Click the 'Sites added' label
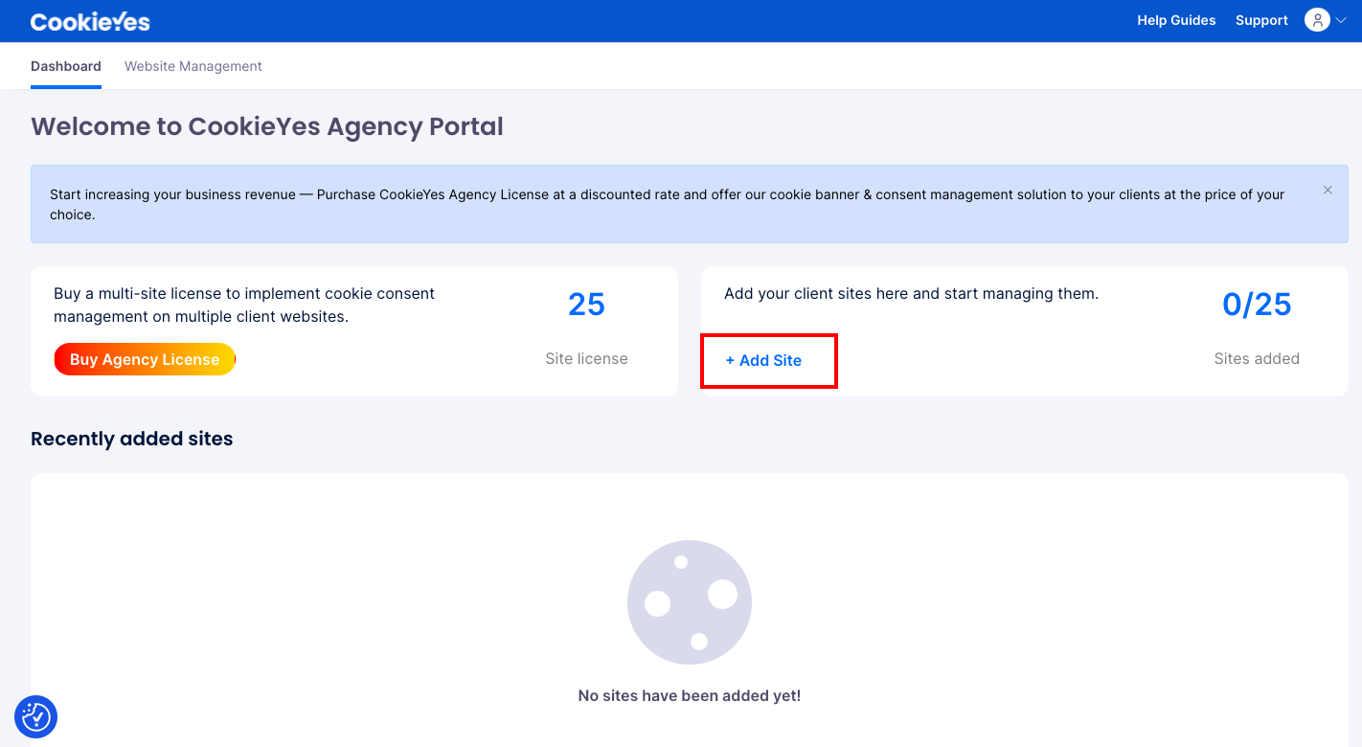The width and height of the screenshot is (1362, 747). pyautogui.click(x=1257, y=359)
